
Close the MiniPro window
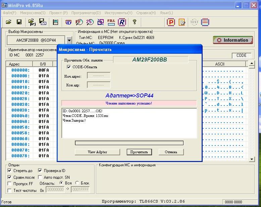[254, 5]
